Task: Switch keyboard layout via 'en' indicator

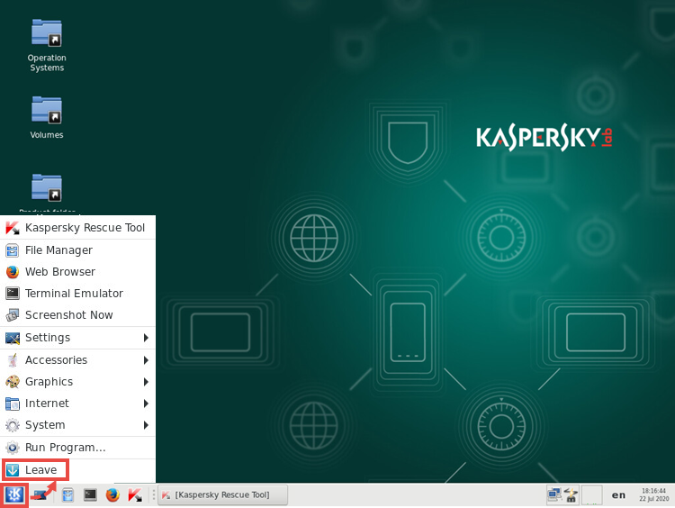Action: (x=618, y=495)
